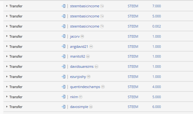The width and height of the screenshot is (193, 114).
Task: Click incoming transfer icon beside angdavid21
Action: [63, 47]
